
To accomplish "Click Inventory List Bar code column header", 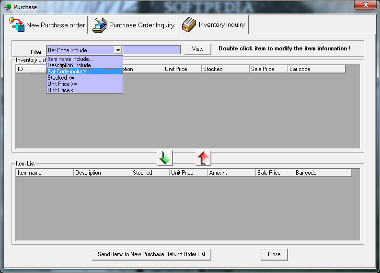I will (x=316, y=69).
